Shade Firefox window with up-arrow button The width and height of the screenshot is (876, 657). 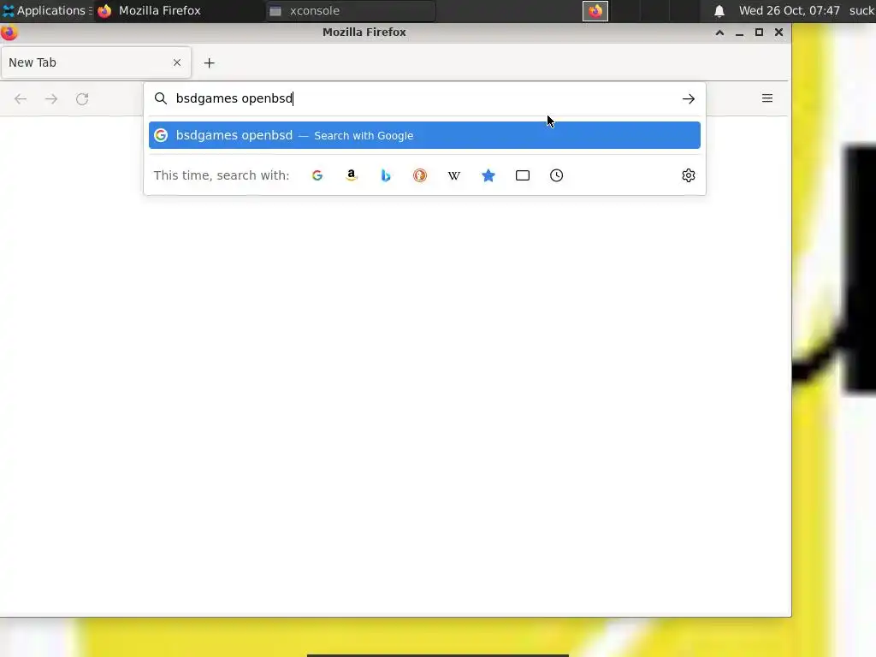click(720, 33)
